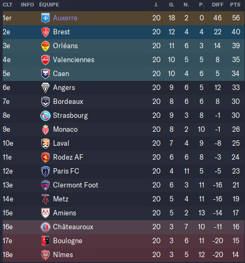Image resolution: width=245 pixels, height=263 pixels.
Task: Click the Laval SL badge
Action: [45, 144]
